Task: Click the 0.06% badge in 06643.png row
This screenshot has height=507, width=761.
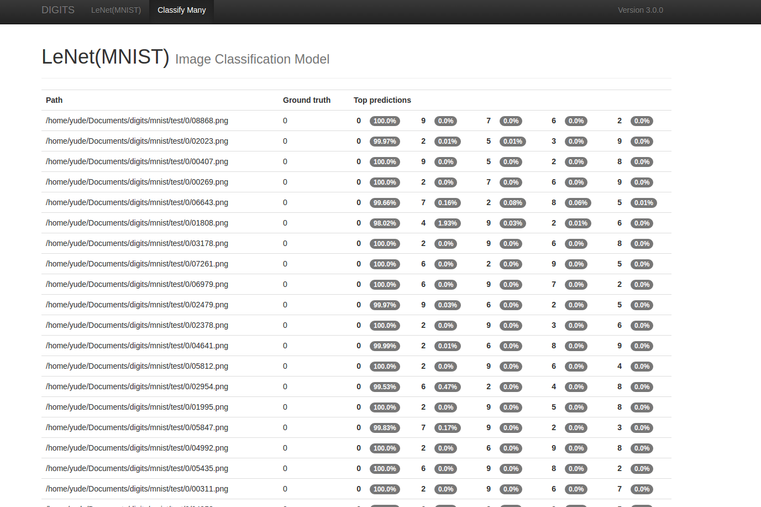Action: [578, 203]
